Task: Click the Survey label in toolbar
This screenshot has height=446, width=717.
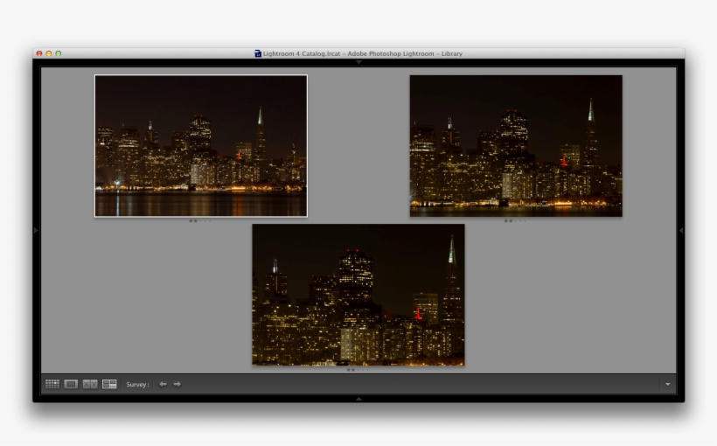Action: click(x=137, y=384)
